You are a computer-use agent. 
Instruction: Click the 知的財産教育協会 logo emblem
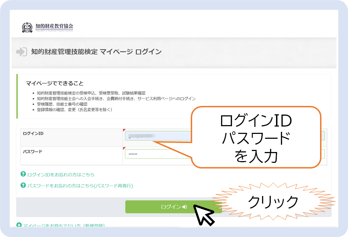pyautogui.click(x=27, y=27)
